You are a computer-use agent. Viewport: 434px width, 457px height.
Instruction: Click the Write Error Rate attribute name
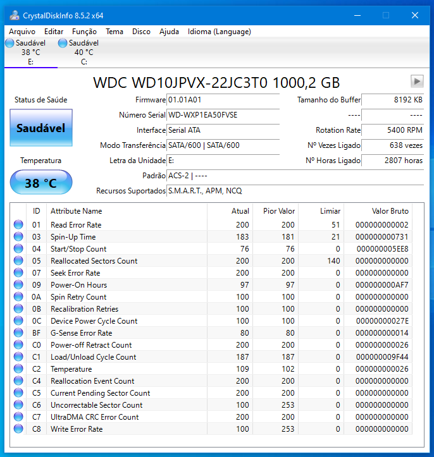coord(77,429)
